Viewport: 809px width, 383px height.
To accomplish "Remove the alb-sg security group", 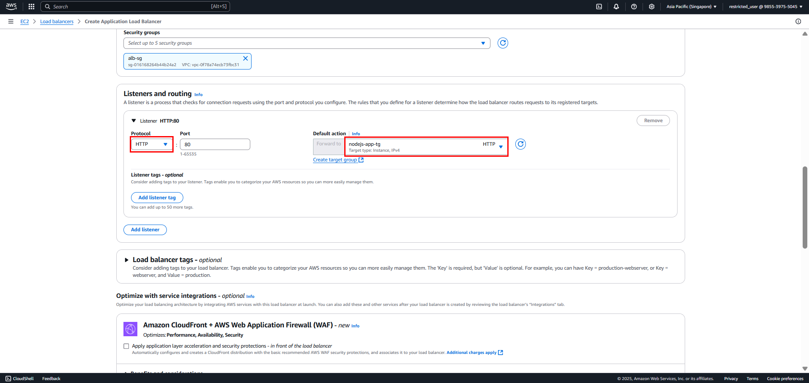I will tap(245, 58).
